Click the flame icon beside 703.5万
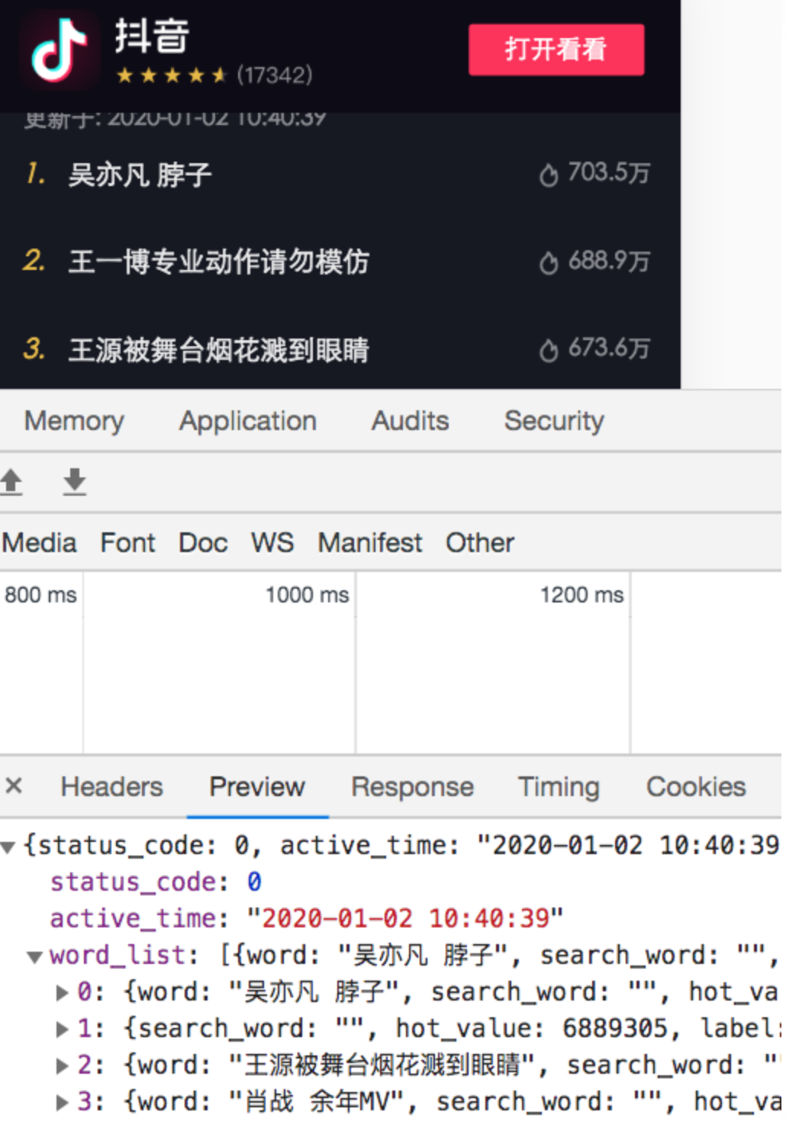This screenshot has height=1121, width=786. (548, 175)
